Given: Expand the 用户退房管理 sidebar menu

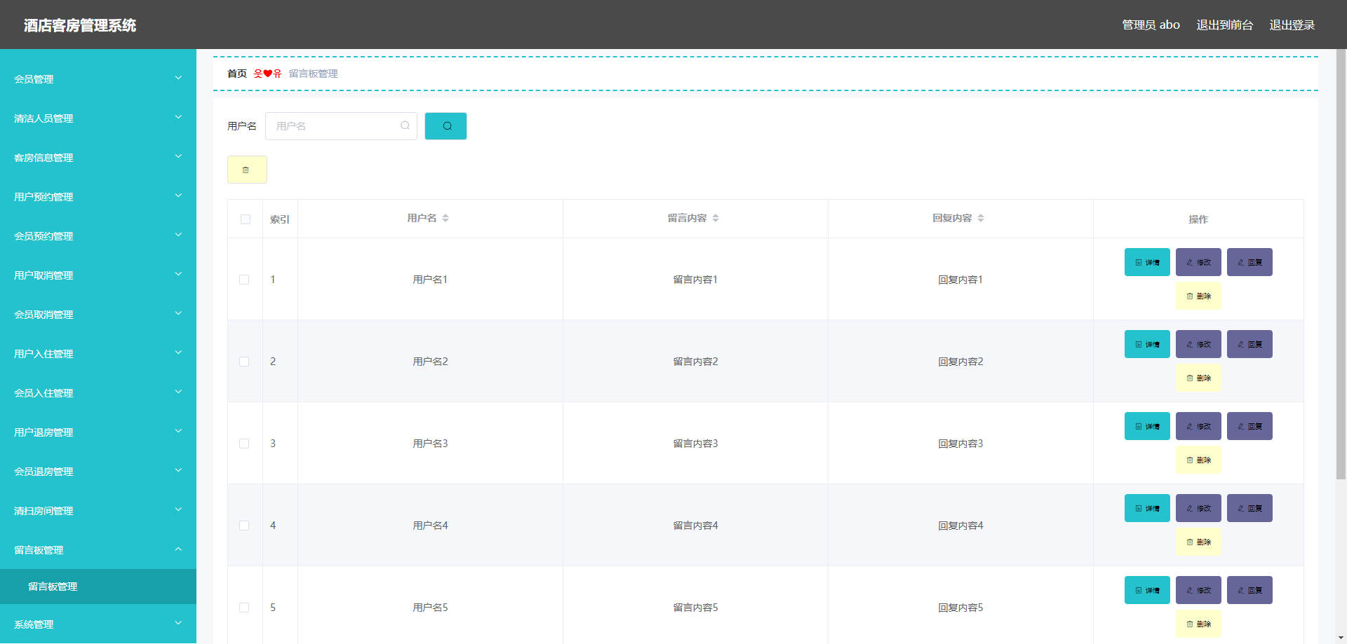Looking at the screenshot, I should click(x=98, y=432).
